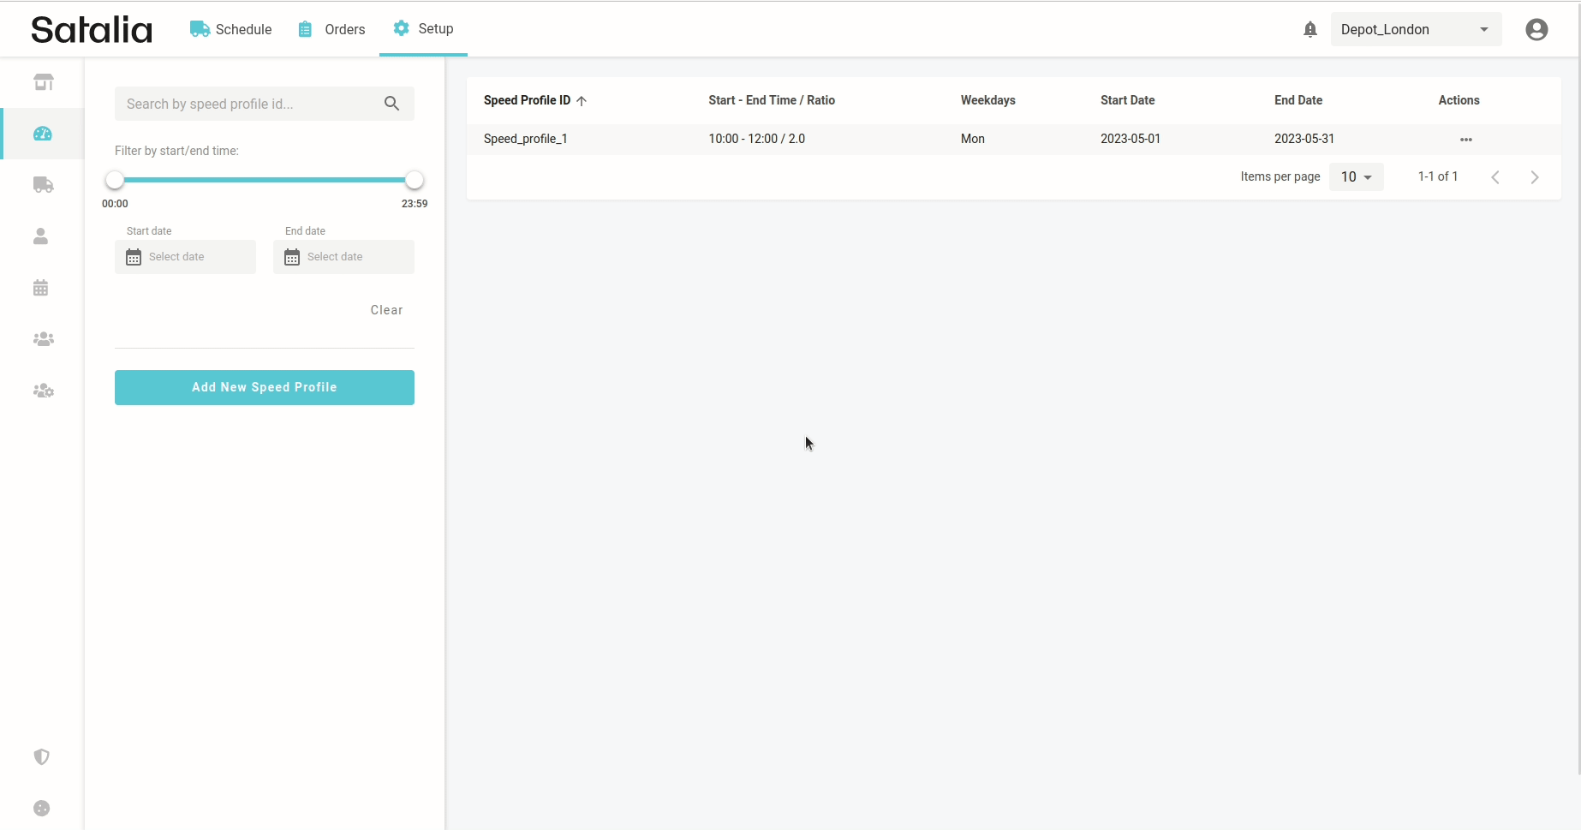Click the 23:59 end time slider handle
This screenshot has width=1581, height=830.
(x=415, y=180)
